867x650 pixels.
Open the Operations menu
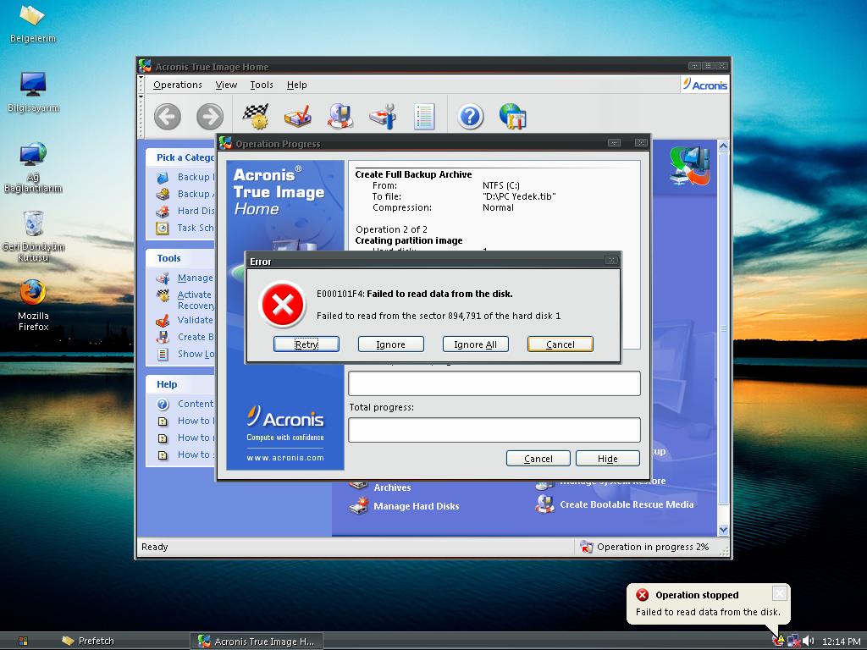[178, 85]
